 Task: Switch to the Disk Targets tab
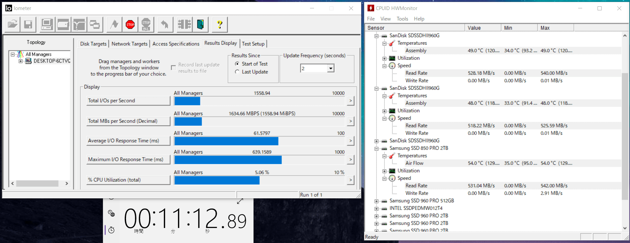[93, 44]
